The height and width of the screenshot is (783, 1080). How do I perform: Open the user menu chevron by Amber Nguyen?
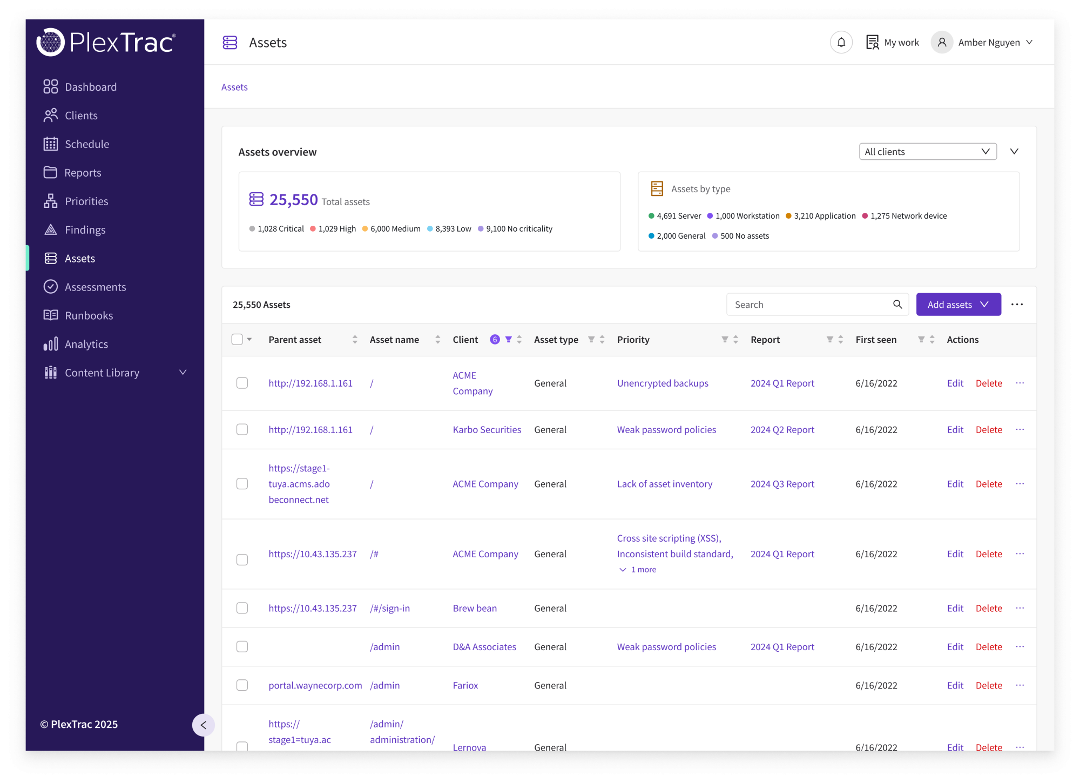(x=1029, y=43)
